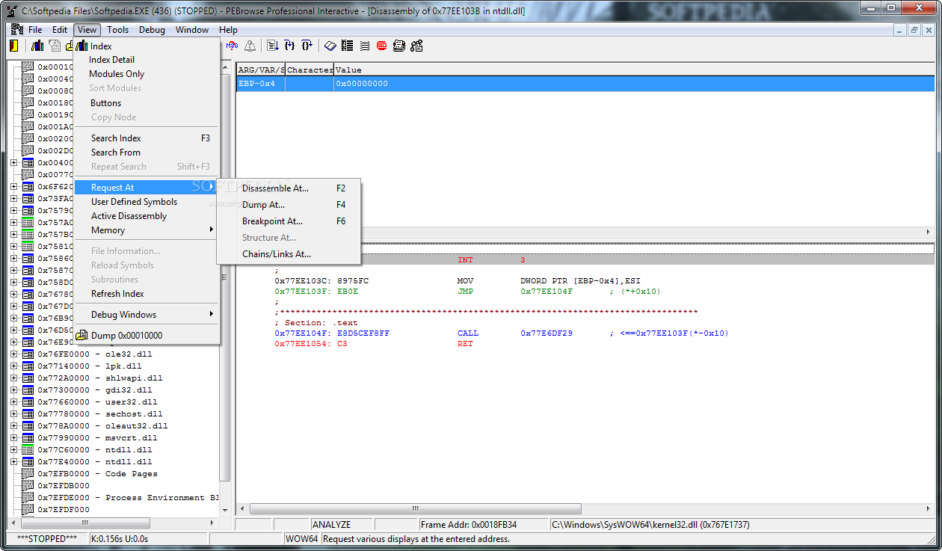Click the 0x77EE103F JMP disassembly line

click(467, 292)
